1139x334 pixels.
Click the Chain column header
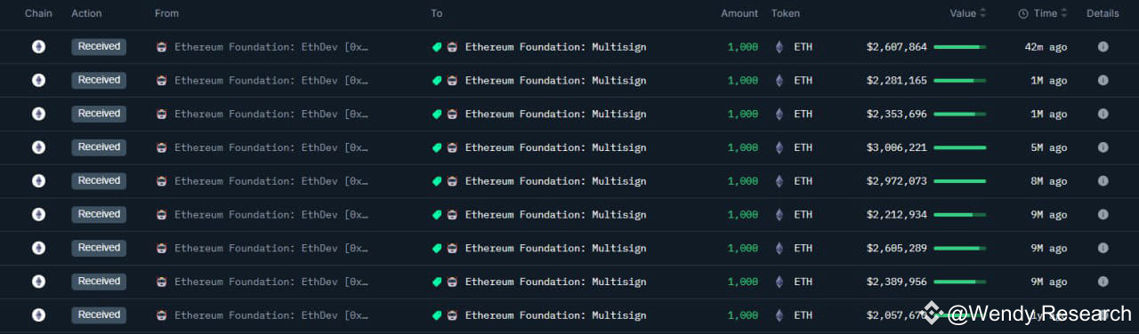[x=38, y=13]
